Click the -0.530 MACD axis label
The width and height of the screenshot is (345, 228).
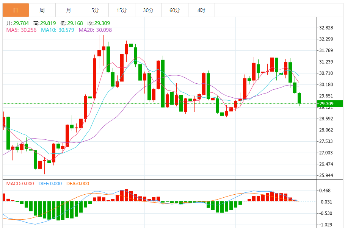(326, 213)
